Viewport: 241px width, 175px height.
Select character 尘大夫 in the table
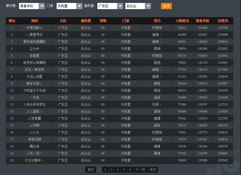pos(34,49)
